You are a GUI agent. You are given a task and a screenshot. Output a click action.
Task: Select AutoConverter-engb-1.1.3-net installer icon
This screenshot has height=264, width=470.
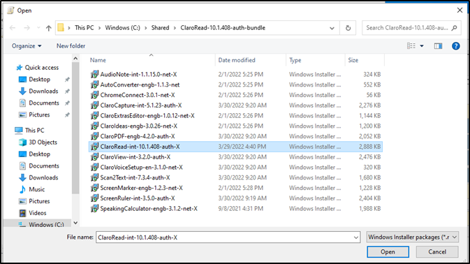point(94,85)
